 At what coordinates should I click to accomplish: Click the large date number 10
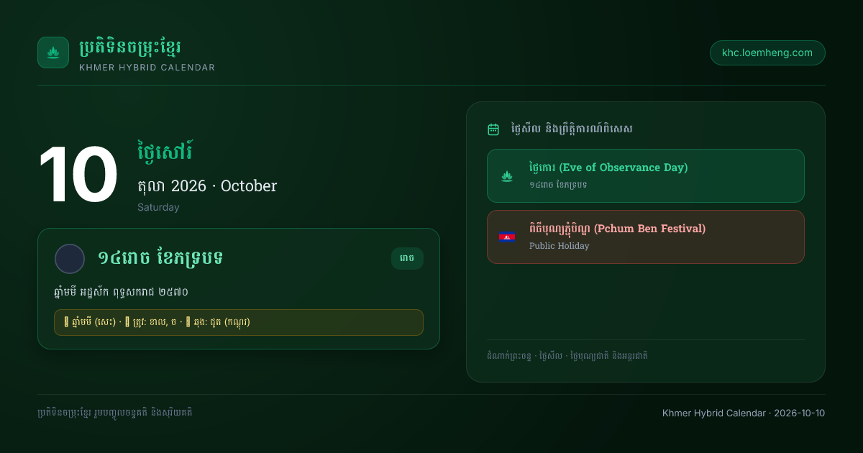pos(78,176)
